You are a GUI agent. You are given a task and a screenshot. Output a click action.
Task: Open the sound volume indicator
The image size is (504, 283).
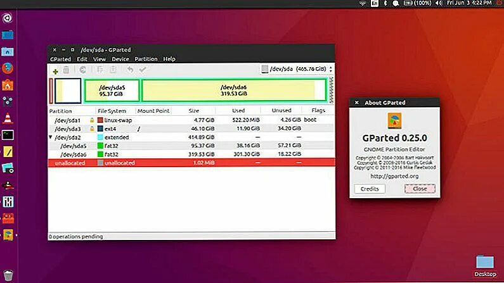[439, 3]
